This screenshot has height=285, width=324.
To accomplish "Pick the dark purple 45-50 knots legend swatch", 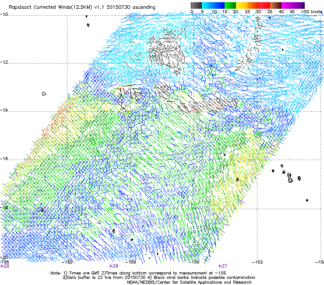I will click(x=299, y=5).
